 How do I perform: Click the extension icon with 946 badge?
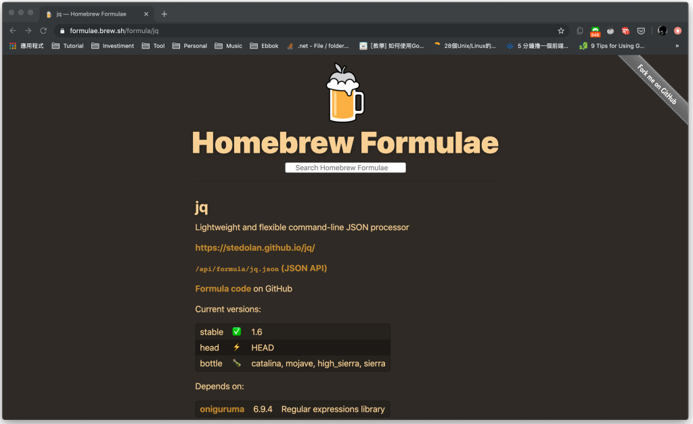click(596, 31)
